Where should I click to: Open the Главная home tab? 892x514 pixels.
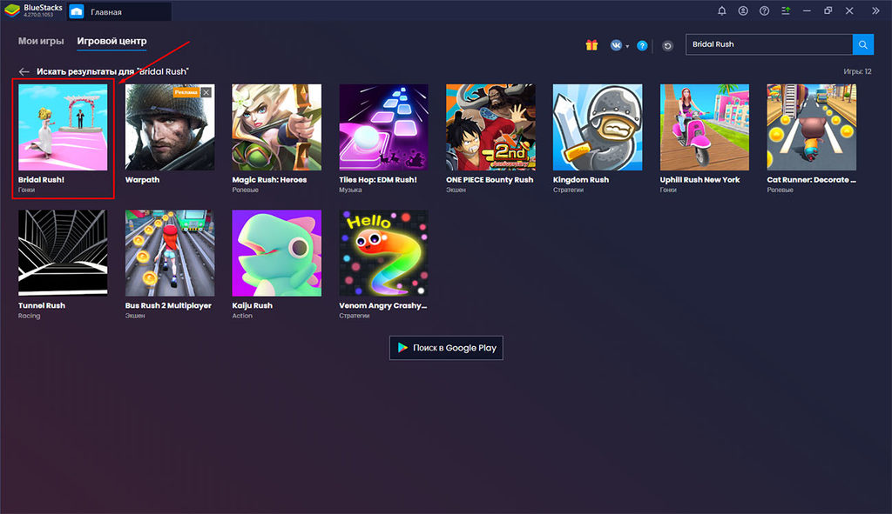(x=119, y=11)
